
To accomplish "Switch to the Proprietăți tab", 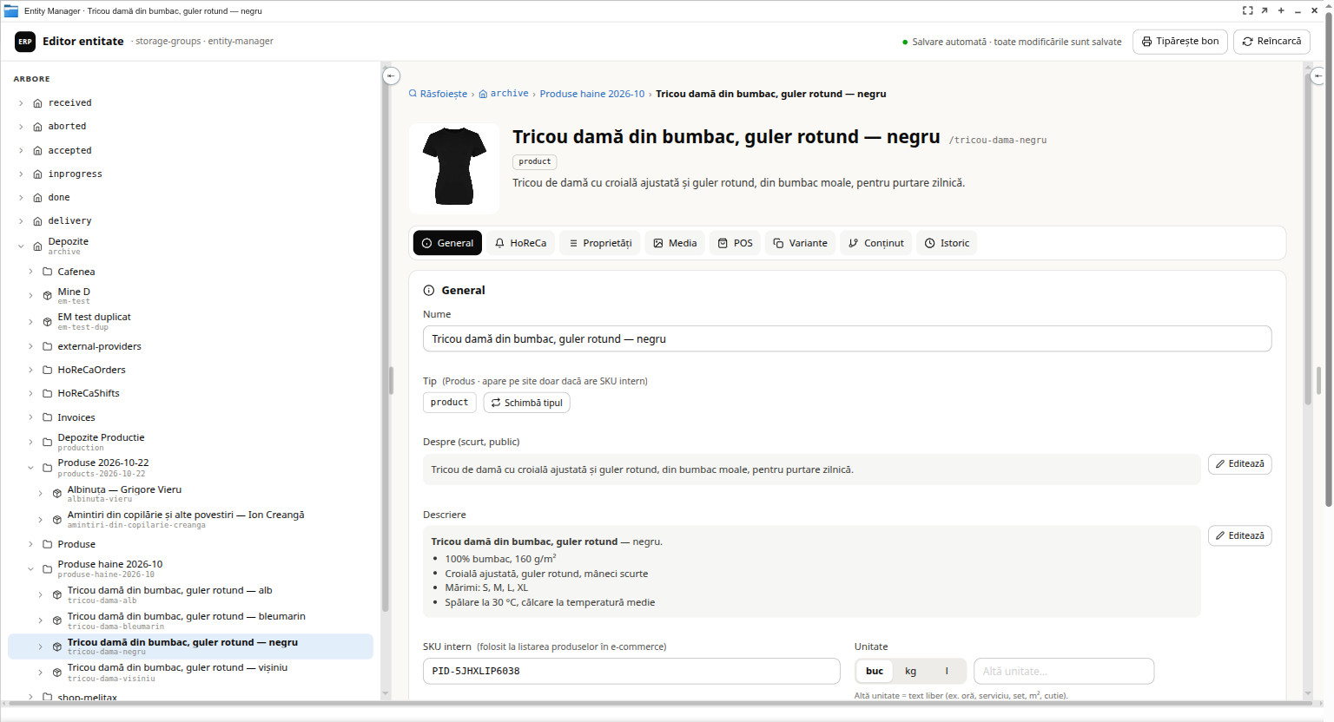I will (599, 243).
